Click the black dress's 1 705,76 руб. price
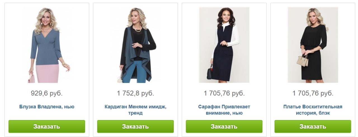 pos(313,93)
